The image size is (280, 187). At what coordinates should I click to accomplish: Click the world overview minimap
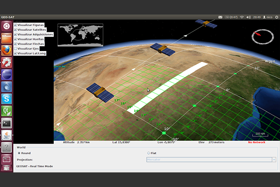[x=80, y=35]
